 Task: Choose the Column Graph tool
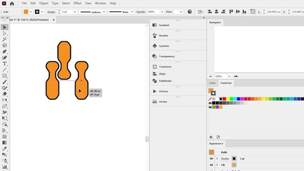tap(5, 167)
